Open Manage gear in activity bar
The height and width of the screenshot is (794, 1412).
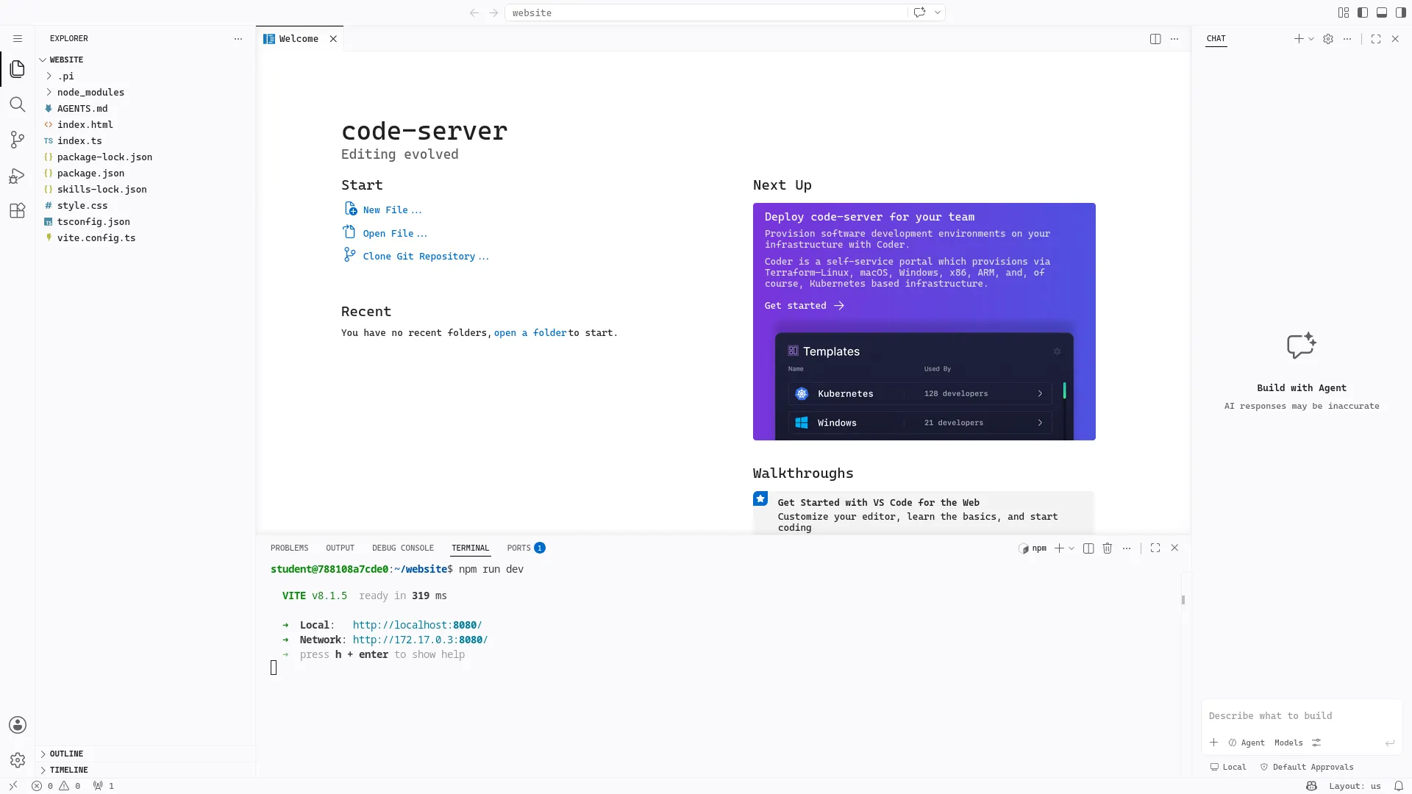pyautogui.click(x=18, y=760)
